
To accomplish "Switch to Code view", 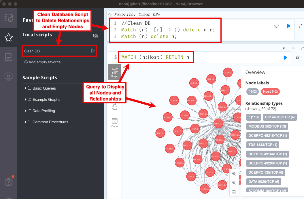I will coord(114,123).
